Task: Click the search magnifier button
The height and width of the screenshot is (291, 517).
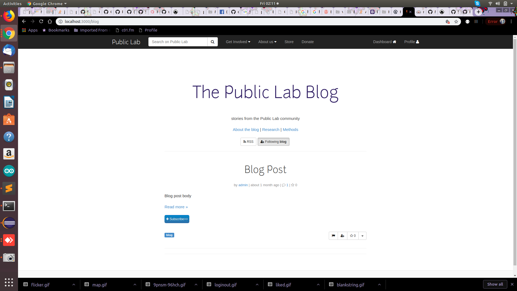Action: [x=212, y=42]
